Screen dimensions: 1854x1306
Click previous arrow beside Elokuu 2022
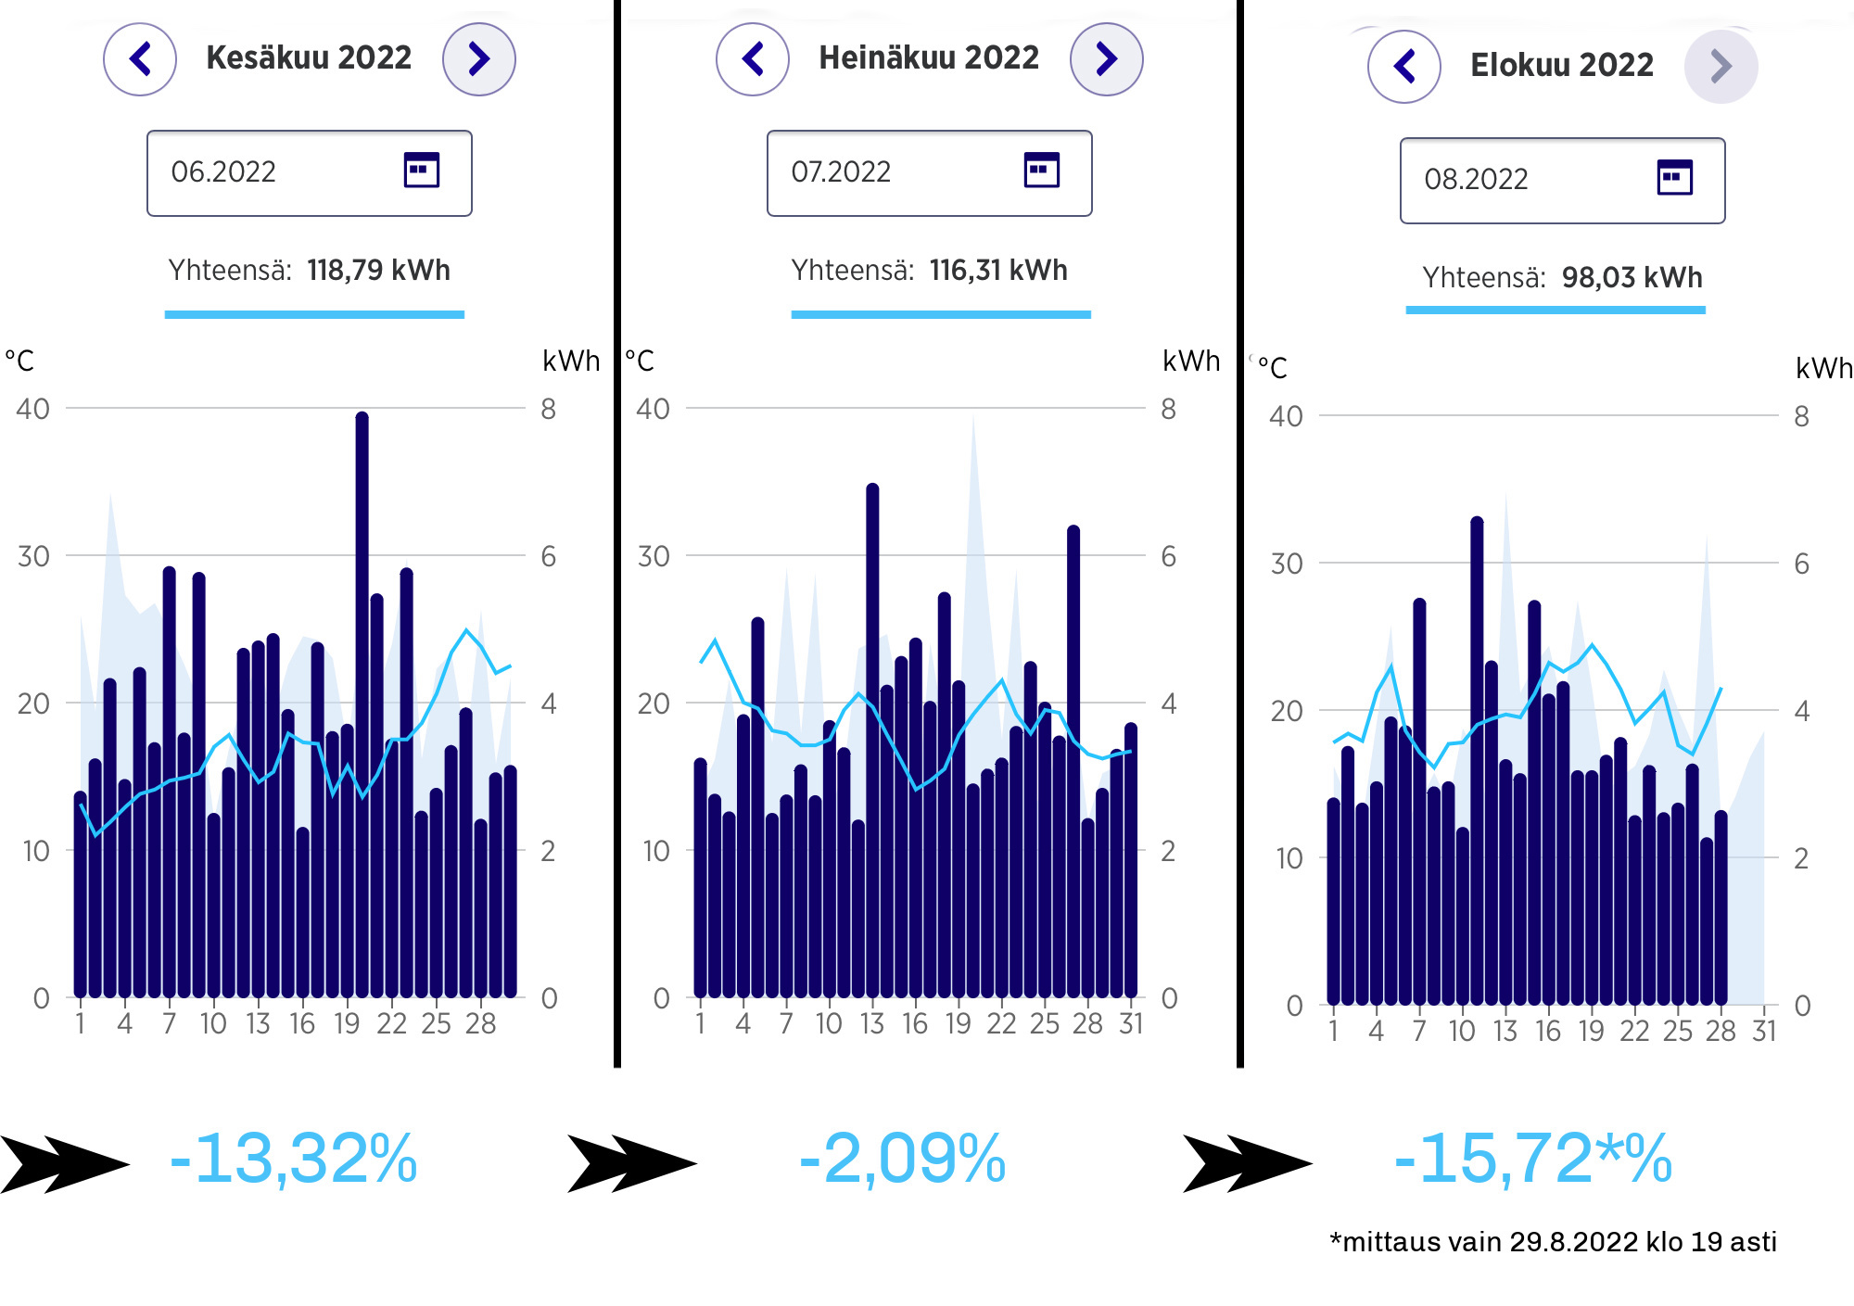1404,67
